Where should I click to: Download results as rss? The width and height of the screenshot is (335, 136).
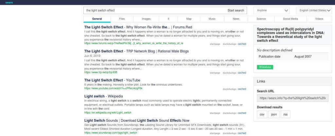(286, 115)
